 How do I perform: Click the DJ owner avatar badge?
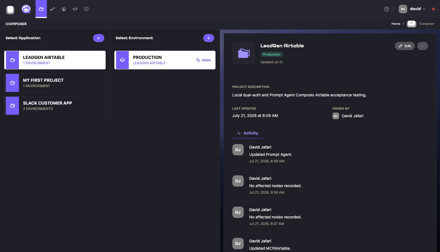coord(336,116)
